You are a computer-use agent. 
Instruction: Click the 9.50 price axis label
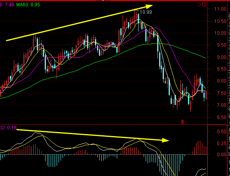(221, 45)
